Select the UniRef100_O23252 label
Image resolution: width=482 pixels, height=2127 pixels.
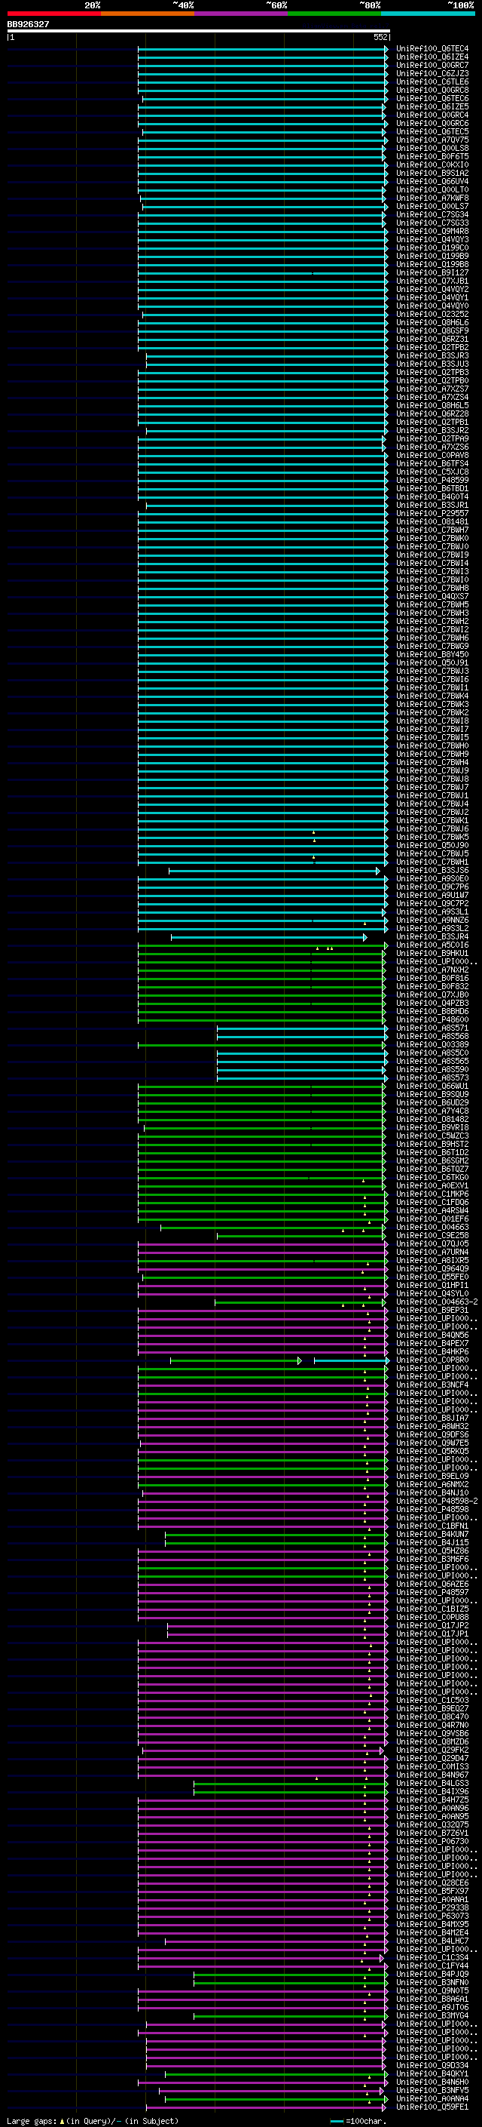(432, 315)
